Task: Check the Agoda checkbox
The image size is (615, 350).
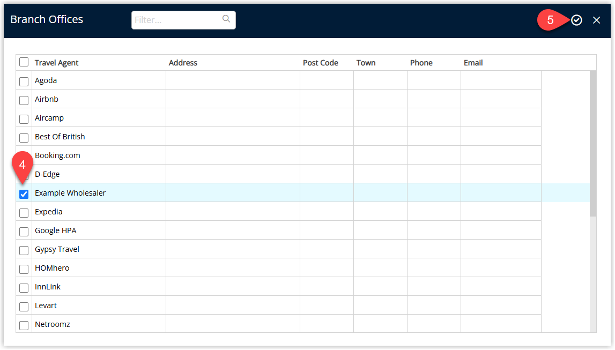Action: point(24,81)
